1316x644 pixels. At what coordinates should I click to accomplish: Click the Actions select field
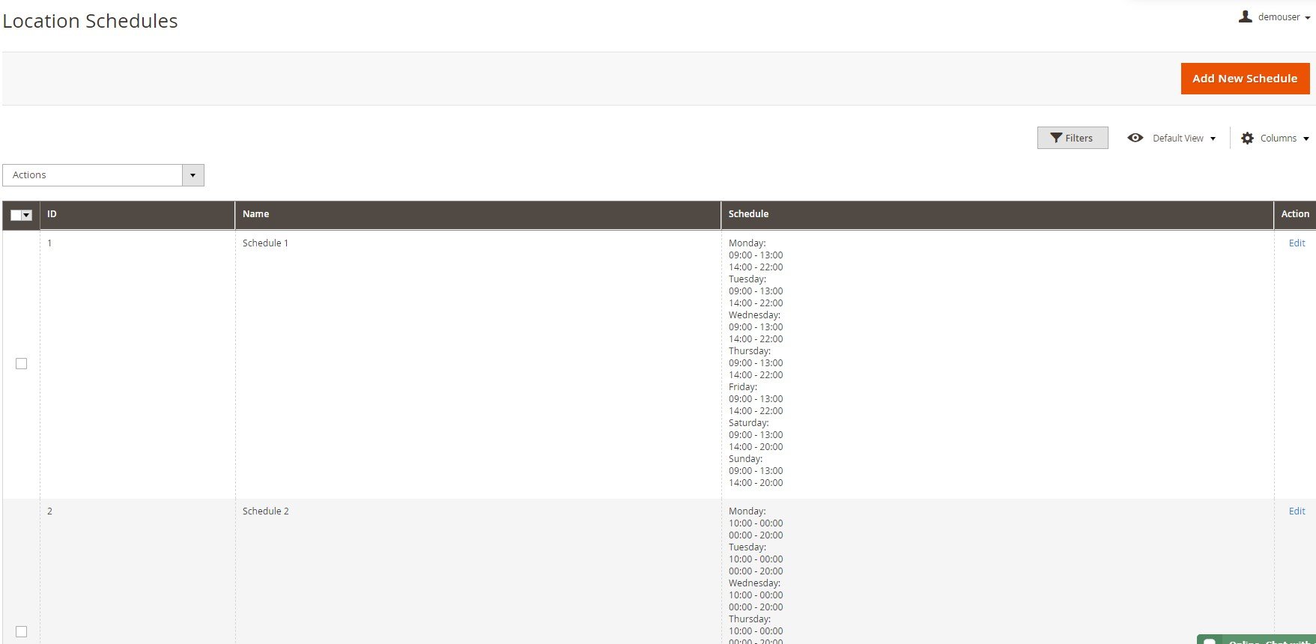click(x=103, y=175)
